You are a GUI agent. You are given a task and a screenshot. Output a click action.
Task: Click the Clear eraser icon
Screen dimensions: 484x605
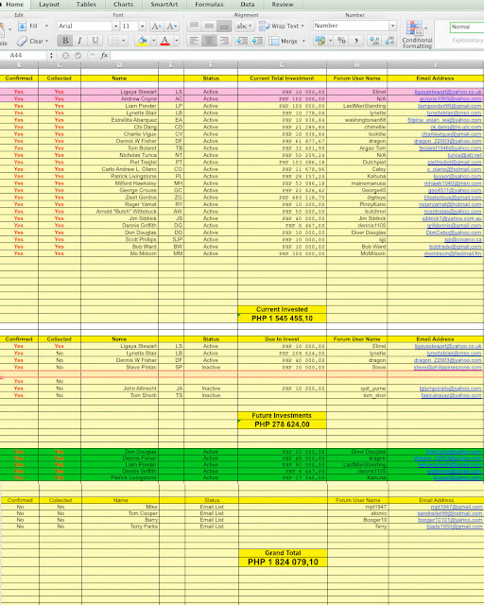coord(23,41)
